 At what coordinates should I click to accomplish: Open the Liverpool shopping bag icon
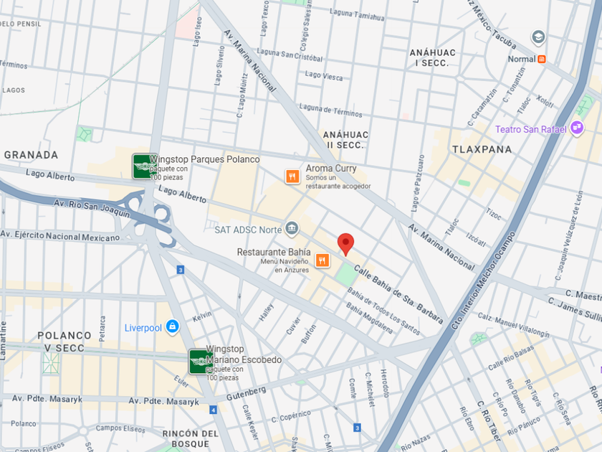click(173, 327)
